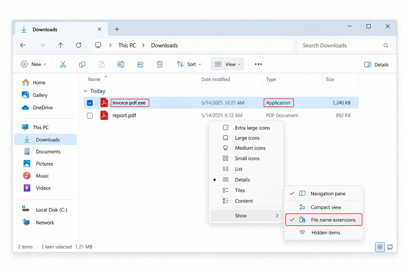The image size is (409, 272).
Task: Choose Small icons view
Action: pyautogui.click(x=246, y=159)
